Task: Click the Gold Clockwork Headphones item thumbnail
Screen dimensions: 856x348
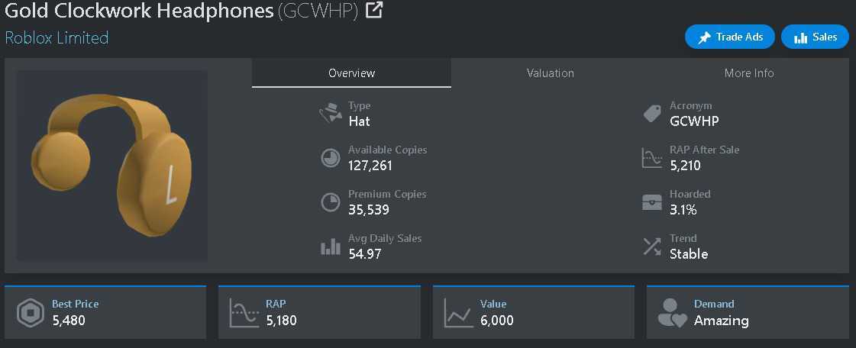Action: (x=111, y=166)
